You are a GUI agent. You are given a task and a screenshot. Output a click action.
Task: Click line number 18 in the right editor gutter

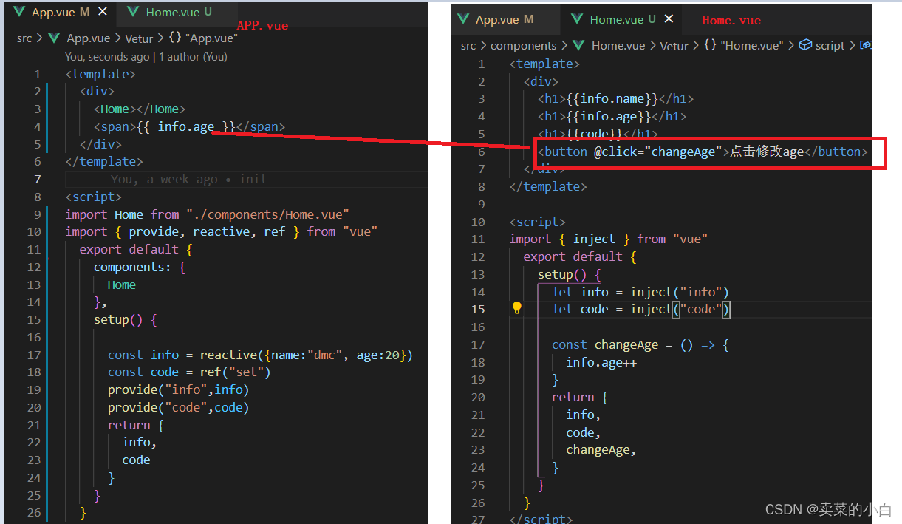pos(477,362)
